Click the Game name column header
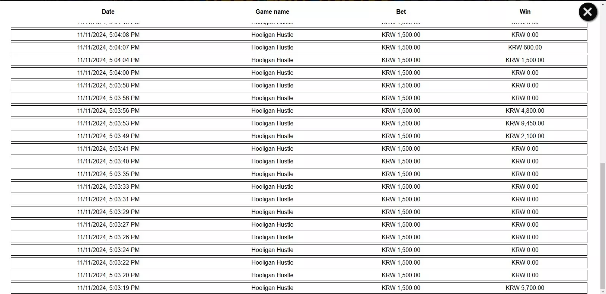The height and width of the screenshot is (294, 606). coord(272,12)
